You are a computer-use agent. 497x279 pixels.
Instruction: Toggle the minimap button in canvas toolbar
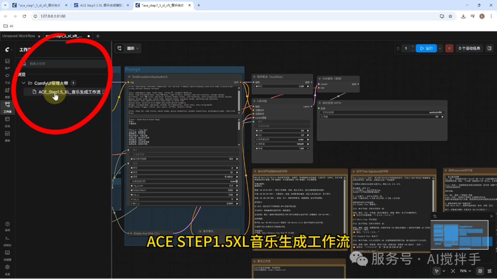click(x=480, y=271)
